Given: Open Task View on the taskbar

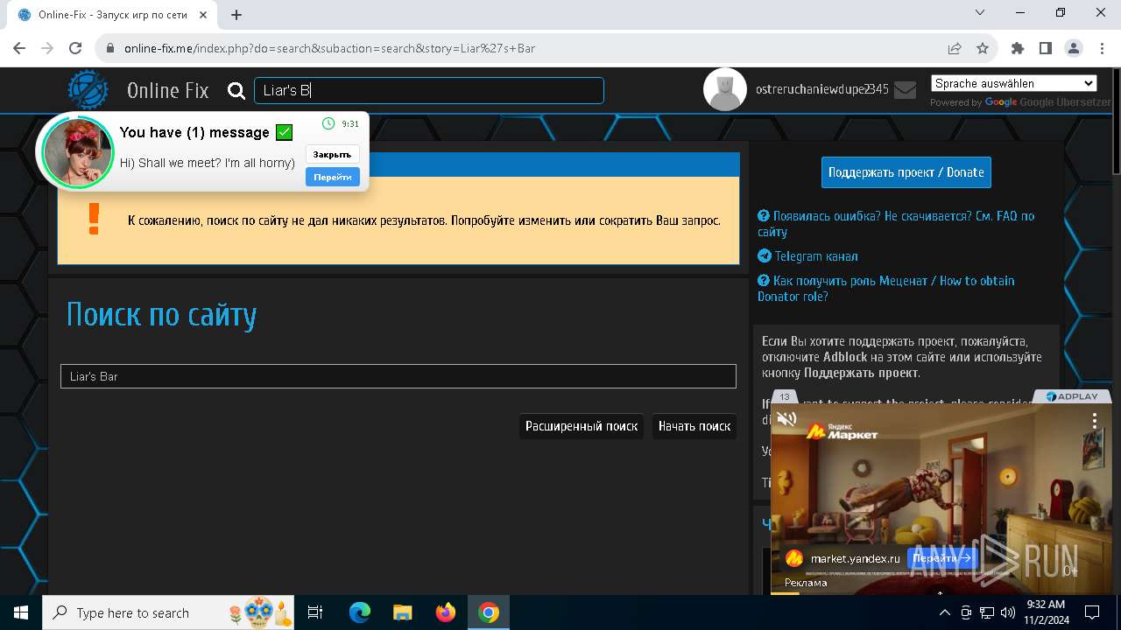Looking at the screenshot, I should coord(315,612).
